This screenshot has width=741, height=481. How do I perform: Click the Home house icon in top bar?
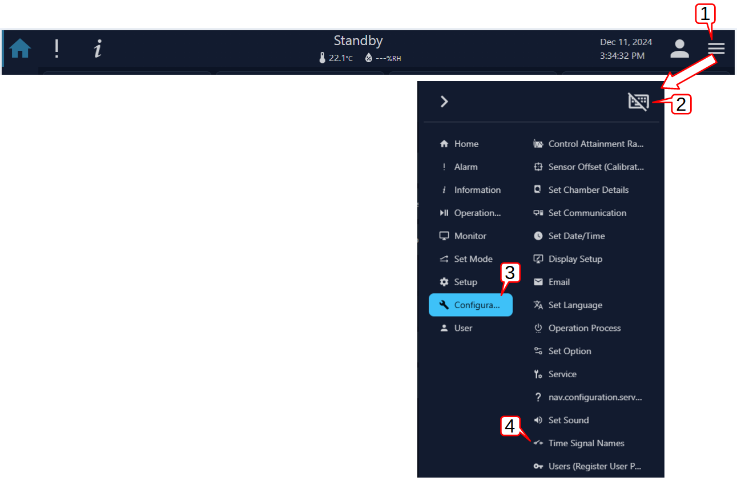[21, 49]
